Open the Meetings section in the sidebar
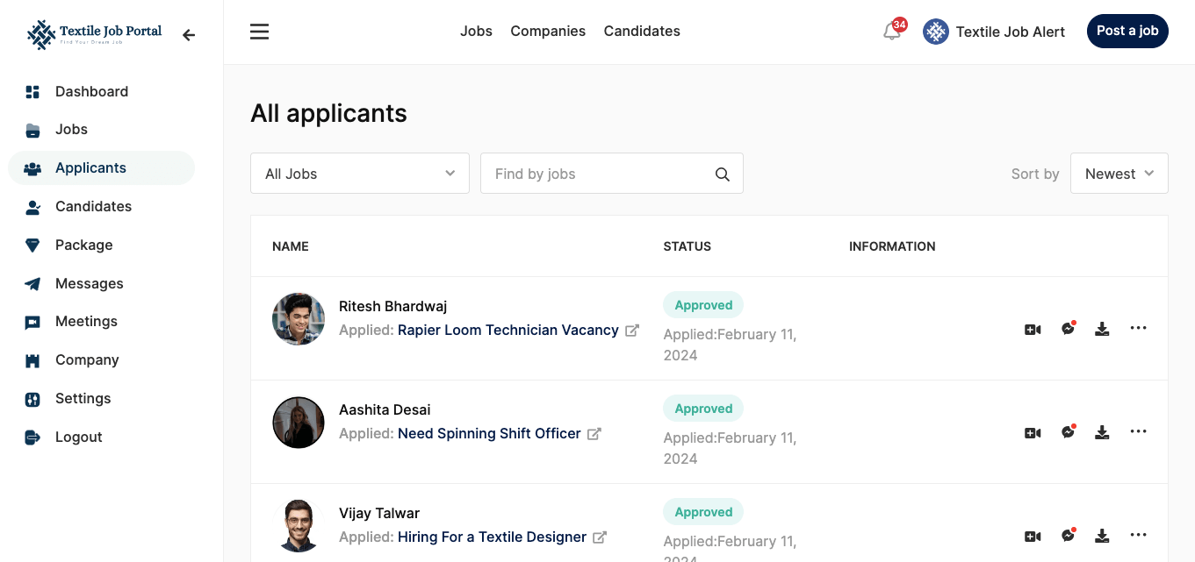1195x562 pixels. click(x=86, y=322)
